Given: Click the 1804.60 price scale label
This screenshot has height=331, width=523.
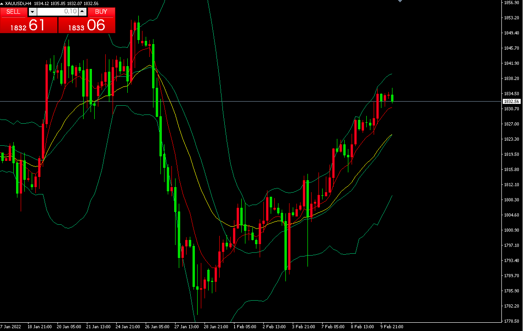Looking at the screenshot, I should (512, 215).
